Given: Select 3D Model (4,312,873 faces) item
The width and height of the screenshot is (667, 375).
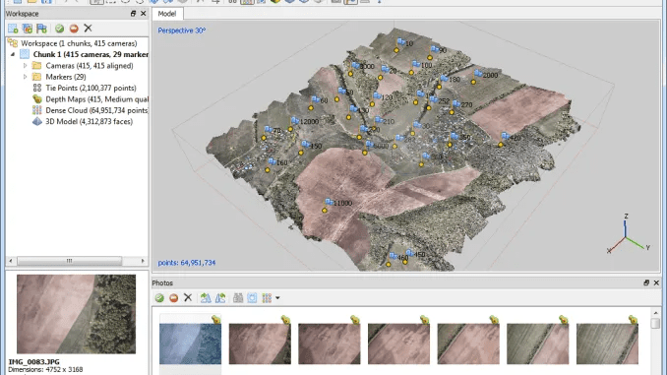Looking at the screenshot, I should pos(89,121).
